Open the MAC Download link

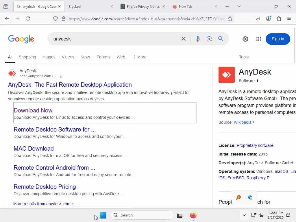coord(34,148)
